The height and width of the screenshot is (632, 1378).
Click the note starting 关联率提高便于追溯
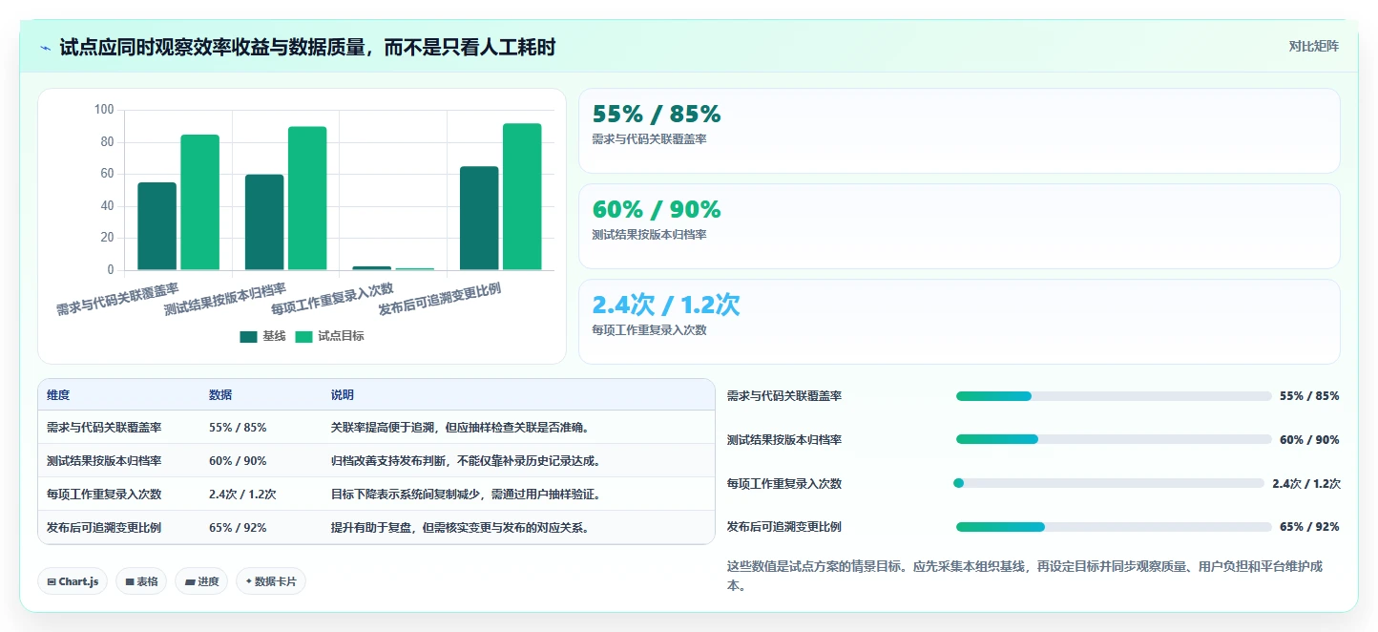[x=460, y=428]
